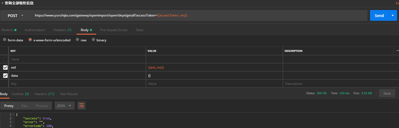Show the Raw response view
This screenshot has width=399, height=128.
click(25, 106)
